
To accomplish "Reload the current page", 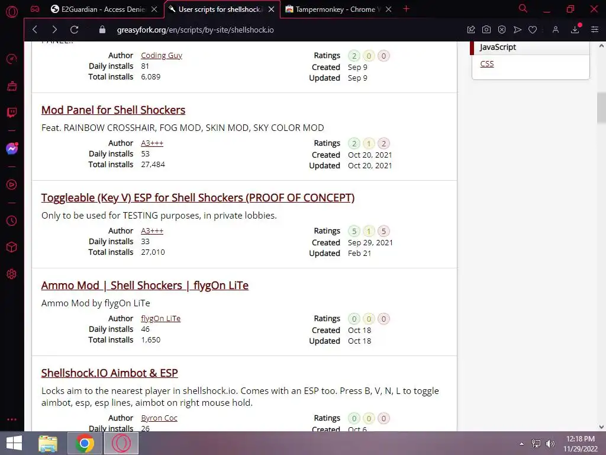I will pyautogui.click(x=74, y=30).
